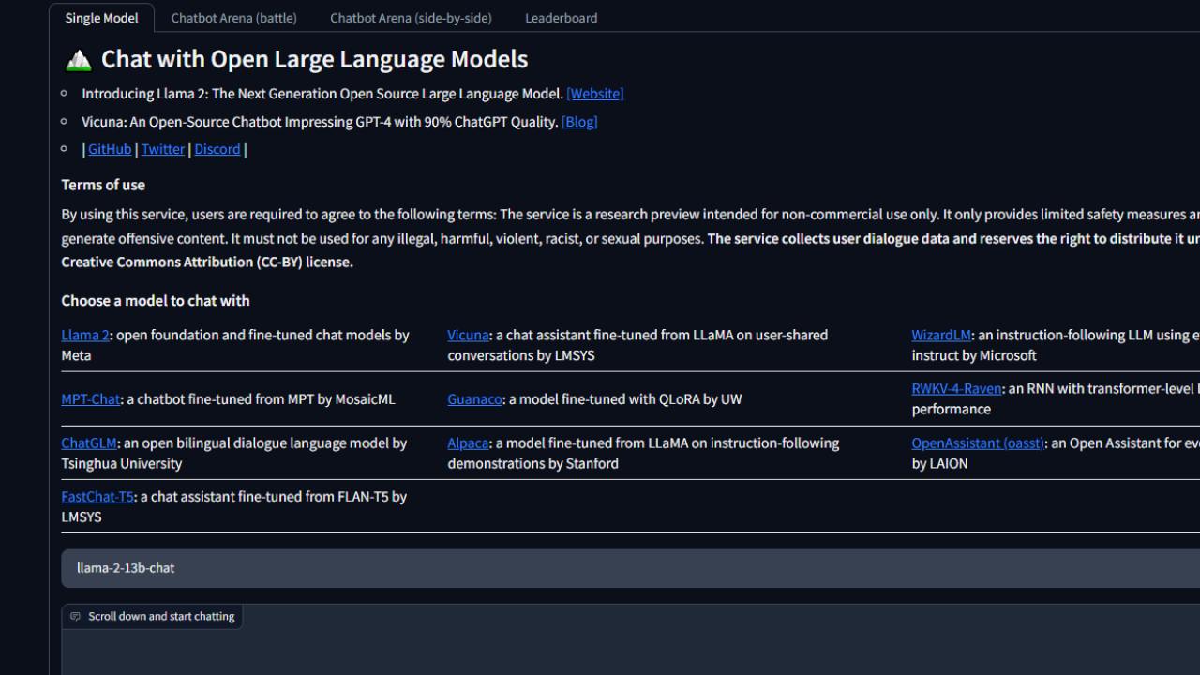
Task: Open the Vicuna [Blog] link
Action: click(579, 122)
